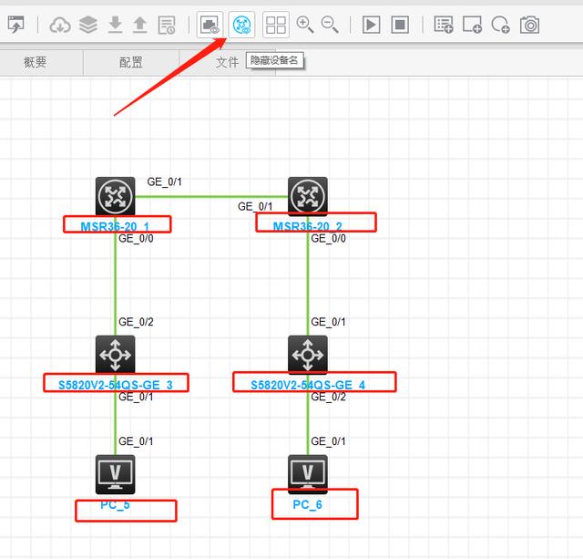583x559 pixels.
Task: Stop all devices with stop button
Action: tap(400, 25)
